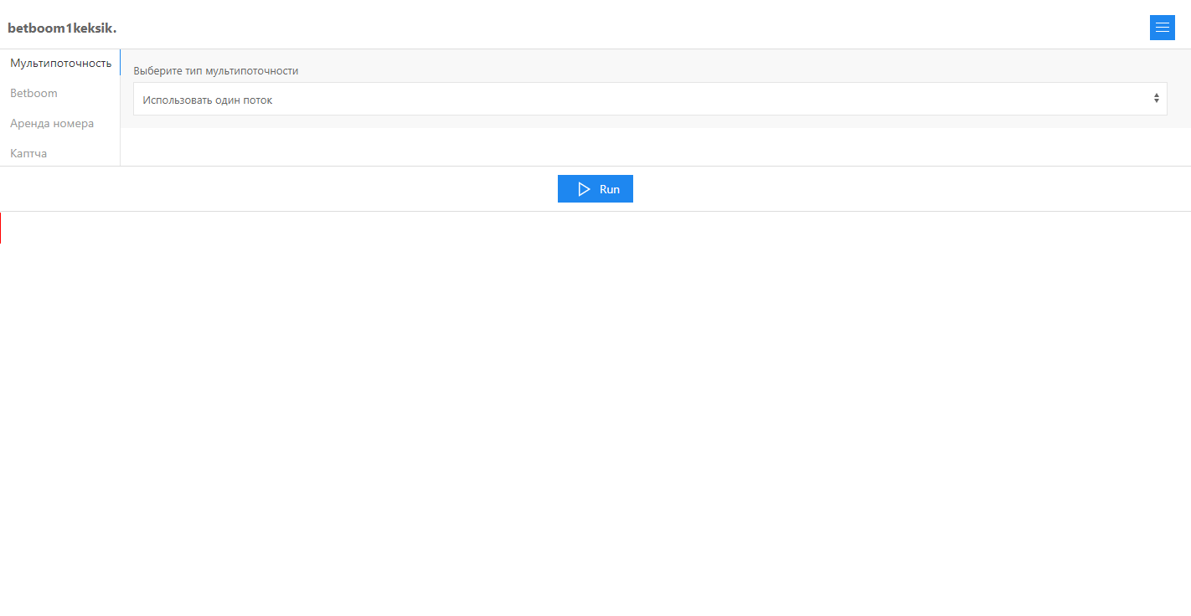Click the 'Run' text label

click(x=610, y=189)
